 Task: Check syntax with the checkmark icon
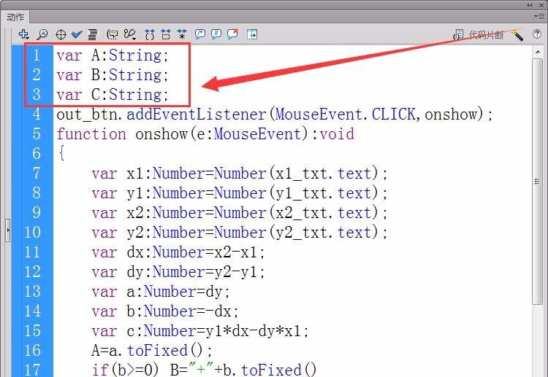click(77, 34)
